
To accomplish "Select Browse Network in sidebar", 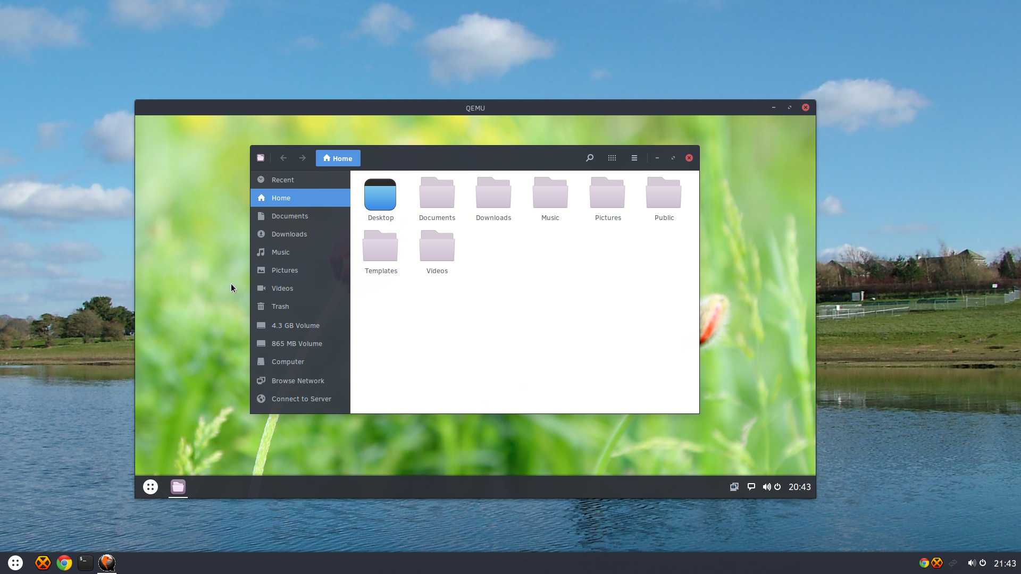I will coord(300,381).
